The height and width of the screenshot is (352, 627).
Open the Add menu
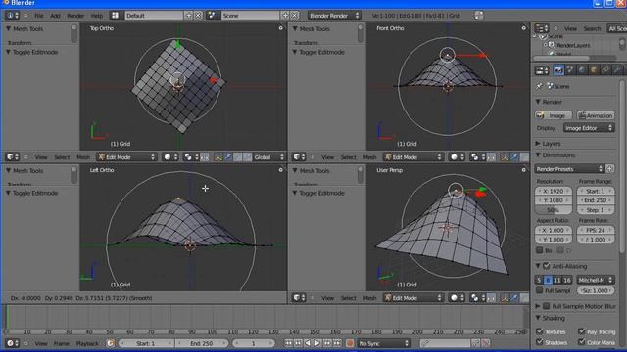pyautogui.click(x=55, y=16)
